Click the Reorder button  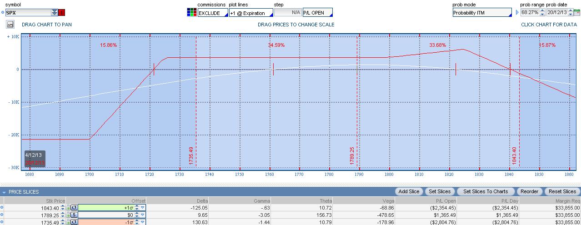(530, 191)
